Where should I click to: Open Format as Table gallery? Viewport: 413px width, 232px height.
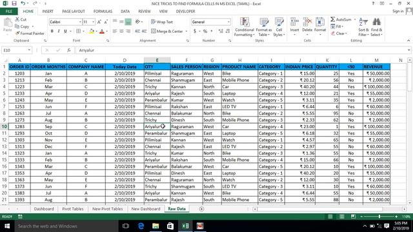[264, 27]
